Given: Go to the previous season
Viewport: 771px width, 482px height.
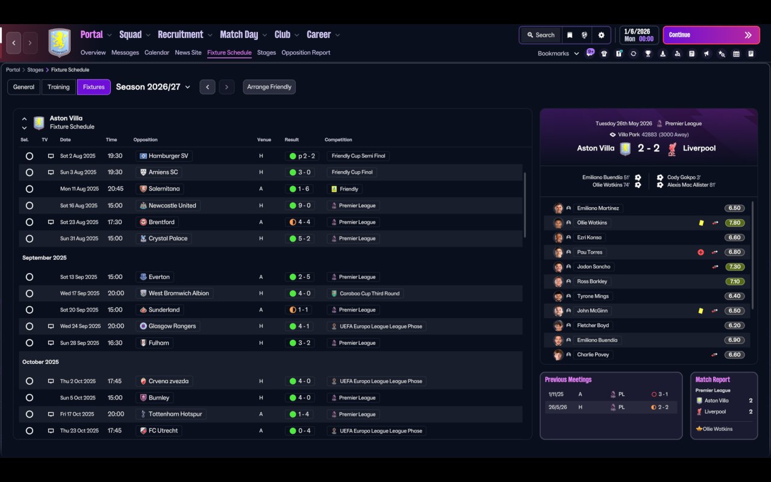Looking at the screenshot, I should coord(207,87).
